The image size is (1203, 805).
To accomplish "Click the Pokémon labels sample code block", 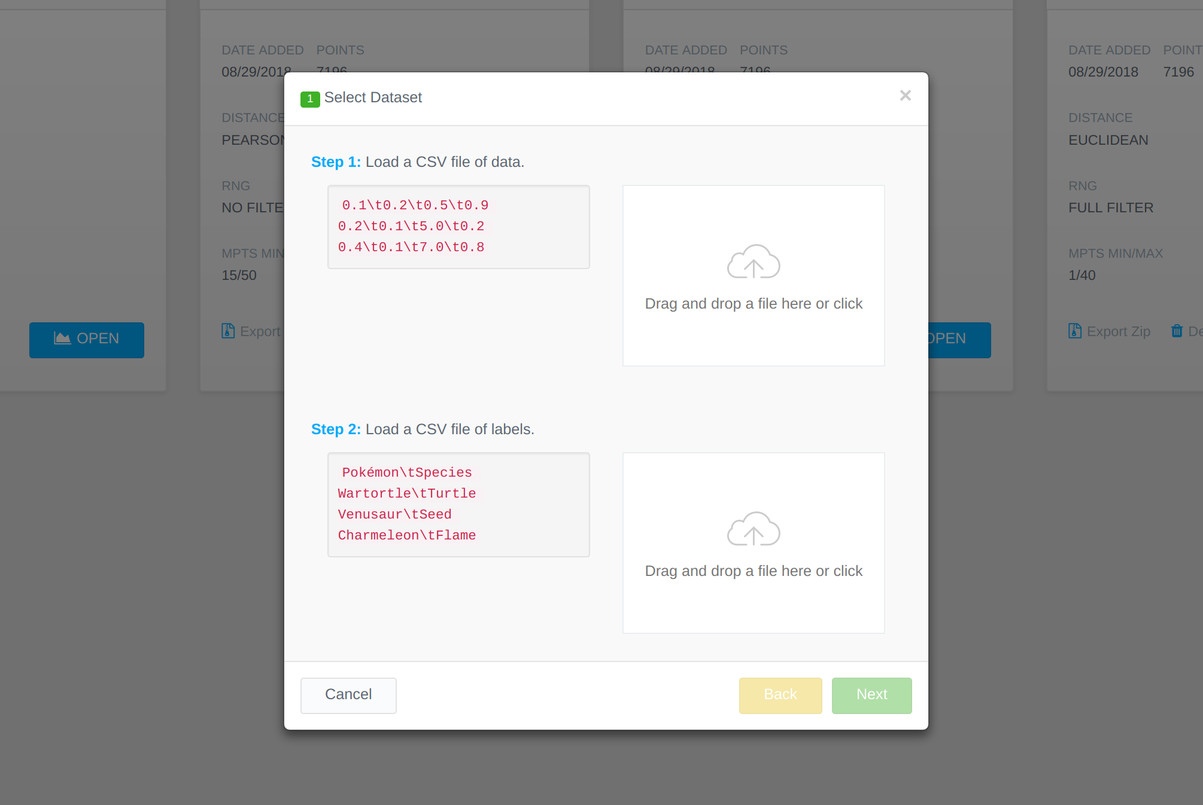I will (458, 504).
